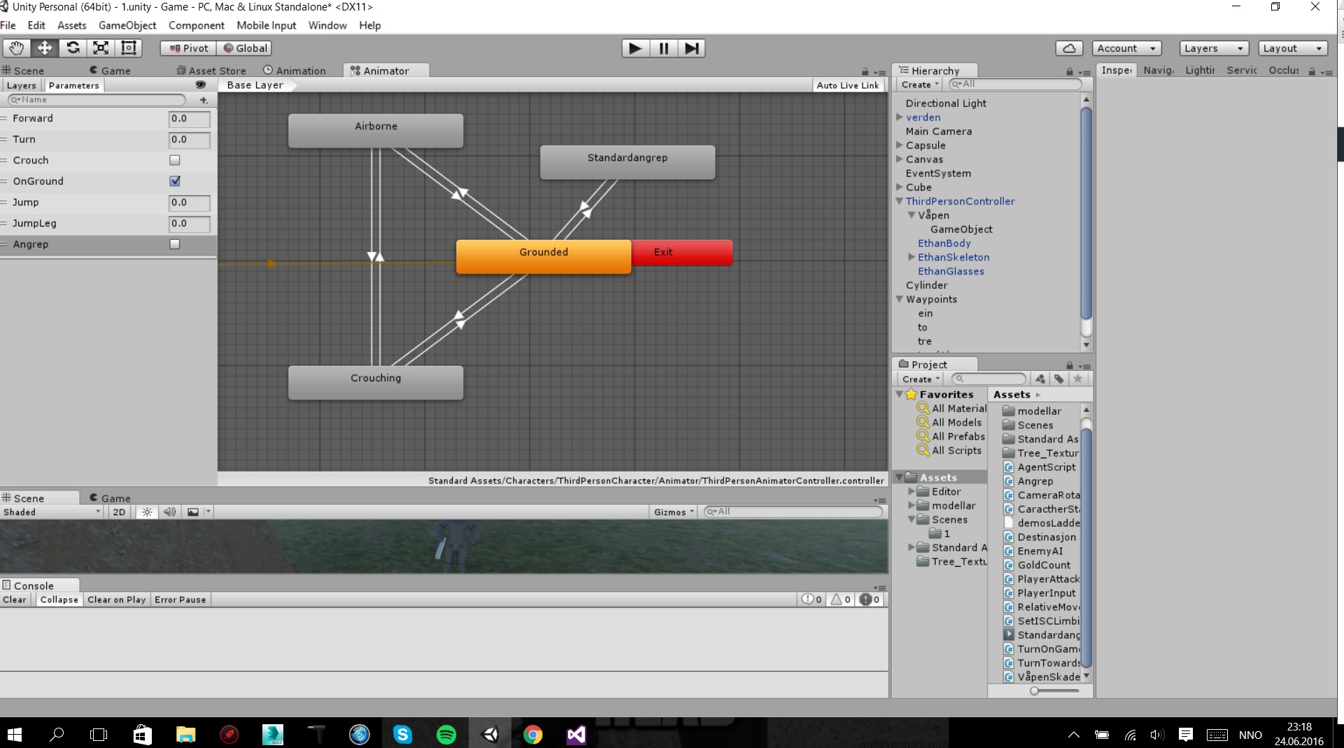1344x748 pixels.
Task: Open Spotify from the taskbar
Action: point(446,735)
